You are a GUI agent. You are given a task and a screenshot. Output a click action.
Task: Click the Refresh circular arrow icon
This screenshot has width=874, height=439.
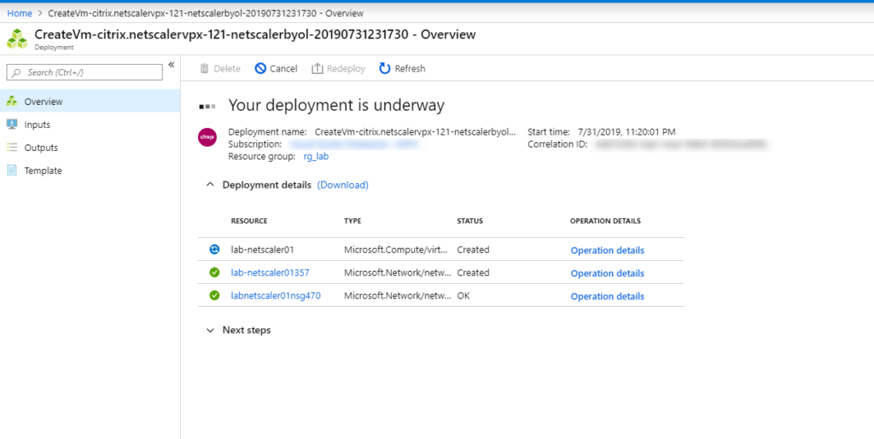click(x=385, y=68)
